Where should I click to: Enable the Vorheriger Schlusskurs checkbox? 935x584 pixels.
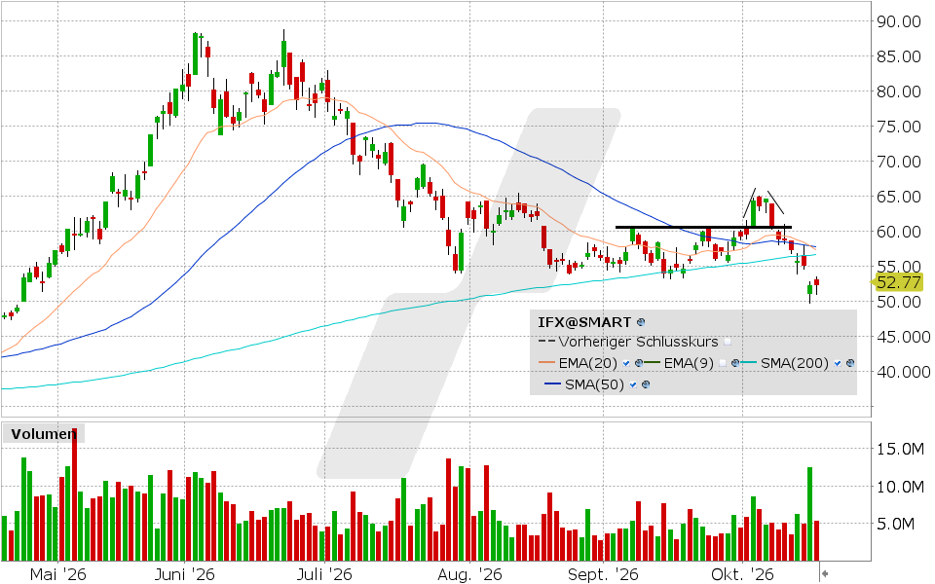tap(727, 342)
